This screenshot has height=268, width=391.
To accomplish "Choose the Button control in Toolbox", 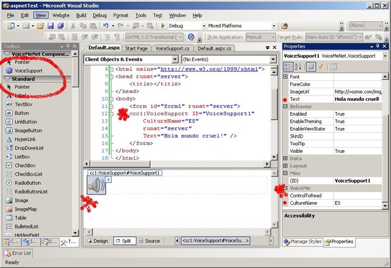I will click(22, 113).
